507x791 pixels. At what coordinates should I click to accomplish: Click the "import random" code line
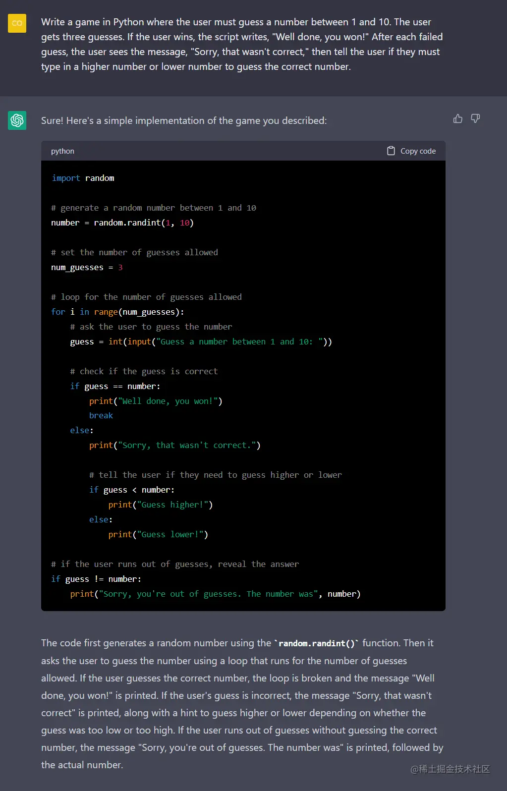tap(83, 178)
